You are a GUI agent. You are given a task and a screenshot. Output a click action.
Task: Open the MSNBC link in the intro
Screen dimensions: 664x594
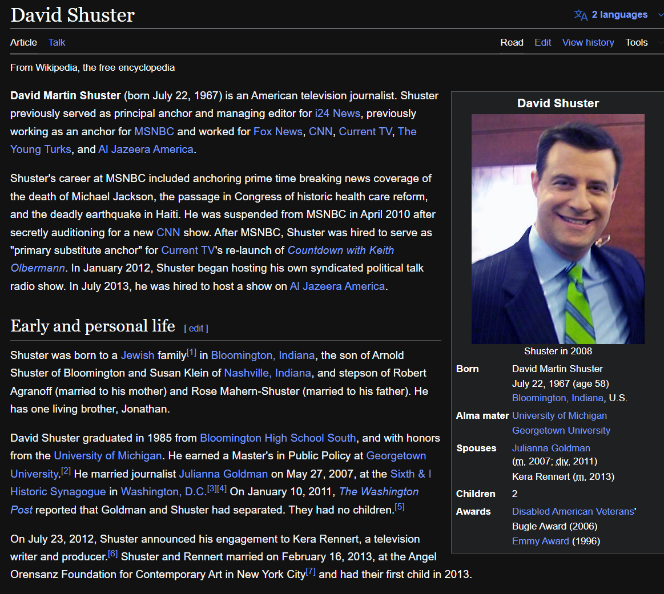[154, 132]
